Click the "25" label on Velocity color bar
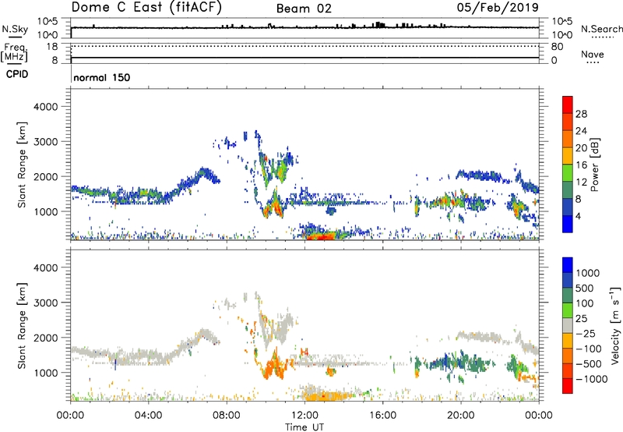The width and height of the screenshot is (623, 432). click(x=581, y=319)
